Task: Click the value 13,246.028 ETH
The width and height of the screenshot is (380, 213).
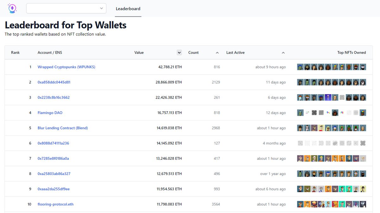Action: point(169,158)
